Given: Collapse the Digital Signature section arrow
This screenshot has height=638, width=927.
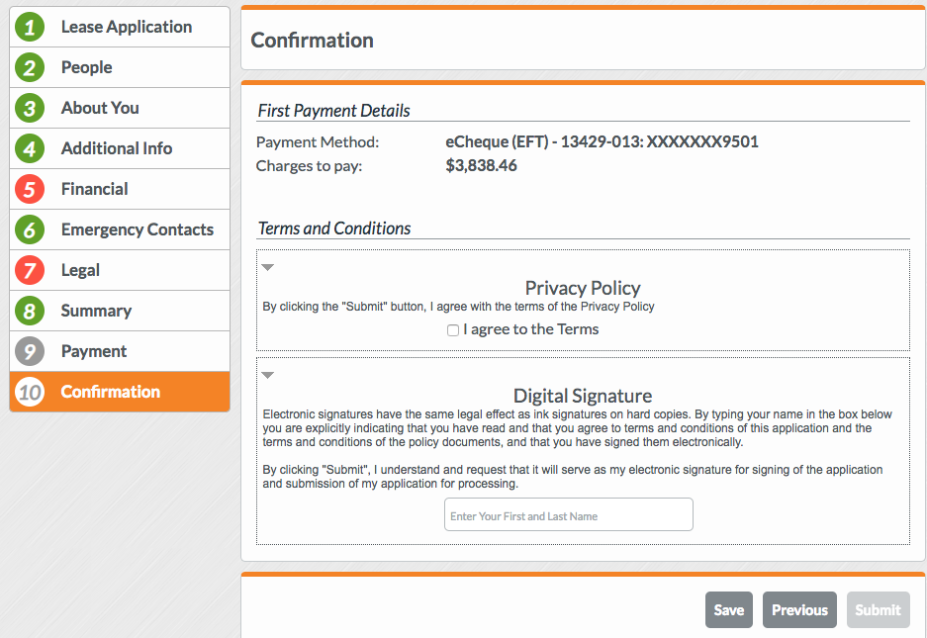Looking at the screenshot, I should coord(267,375).
